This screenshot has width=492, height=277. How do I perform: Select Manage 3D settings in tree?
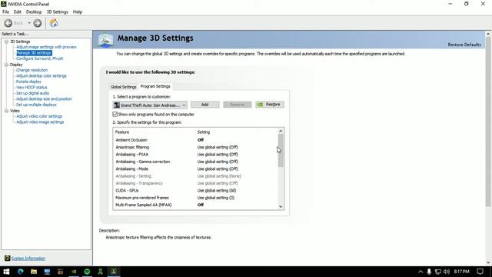(x=34, y=53)
